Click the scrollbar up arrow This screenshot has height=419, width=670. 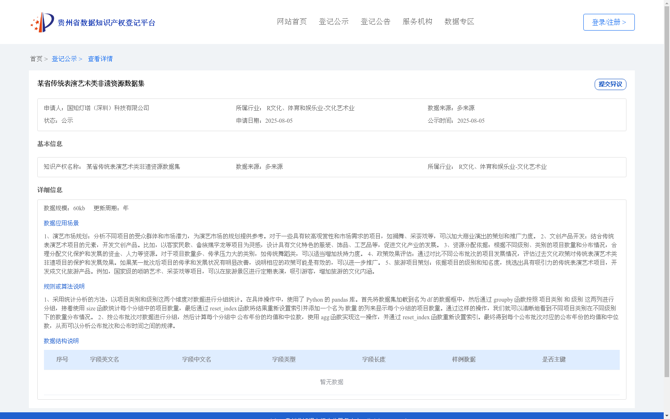(x=667, y=3)
